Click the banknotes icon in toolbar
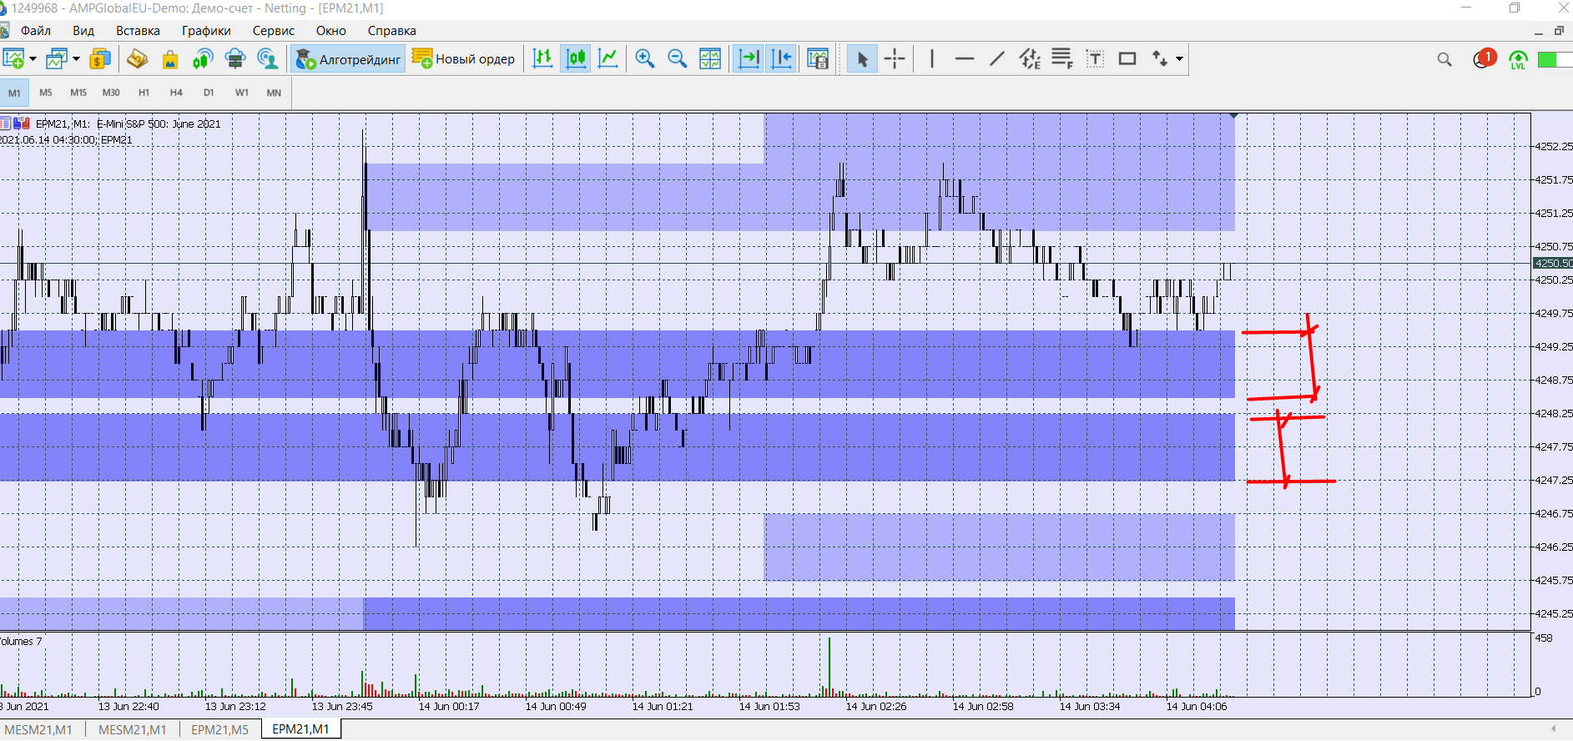 coord(137,58)
